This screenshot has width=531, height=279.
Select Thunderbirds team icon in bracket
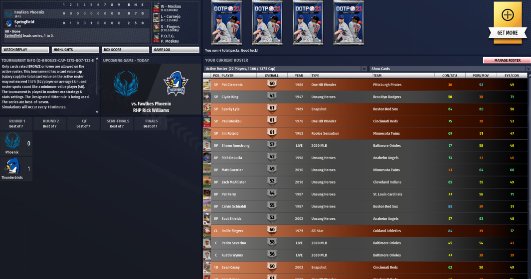tap(12, 166)
